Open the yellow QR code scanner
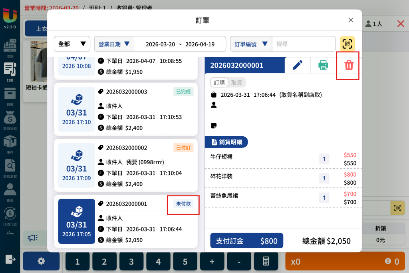Screen dimensions: 409x273 click(347, 44)
